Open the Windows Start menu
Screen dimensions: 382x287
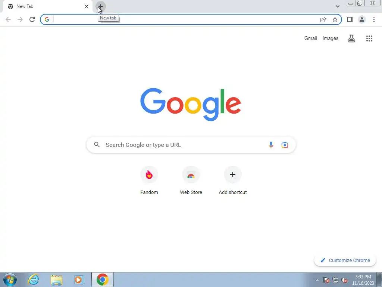click(x=10, y=280)
